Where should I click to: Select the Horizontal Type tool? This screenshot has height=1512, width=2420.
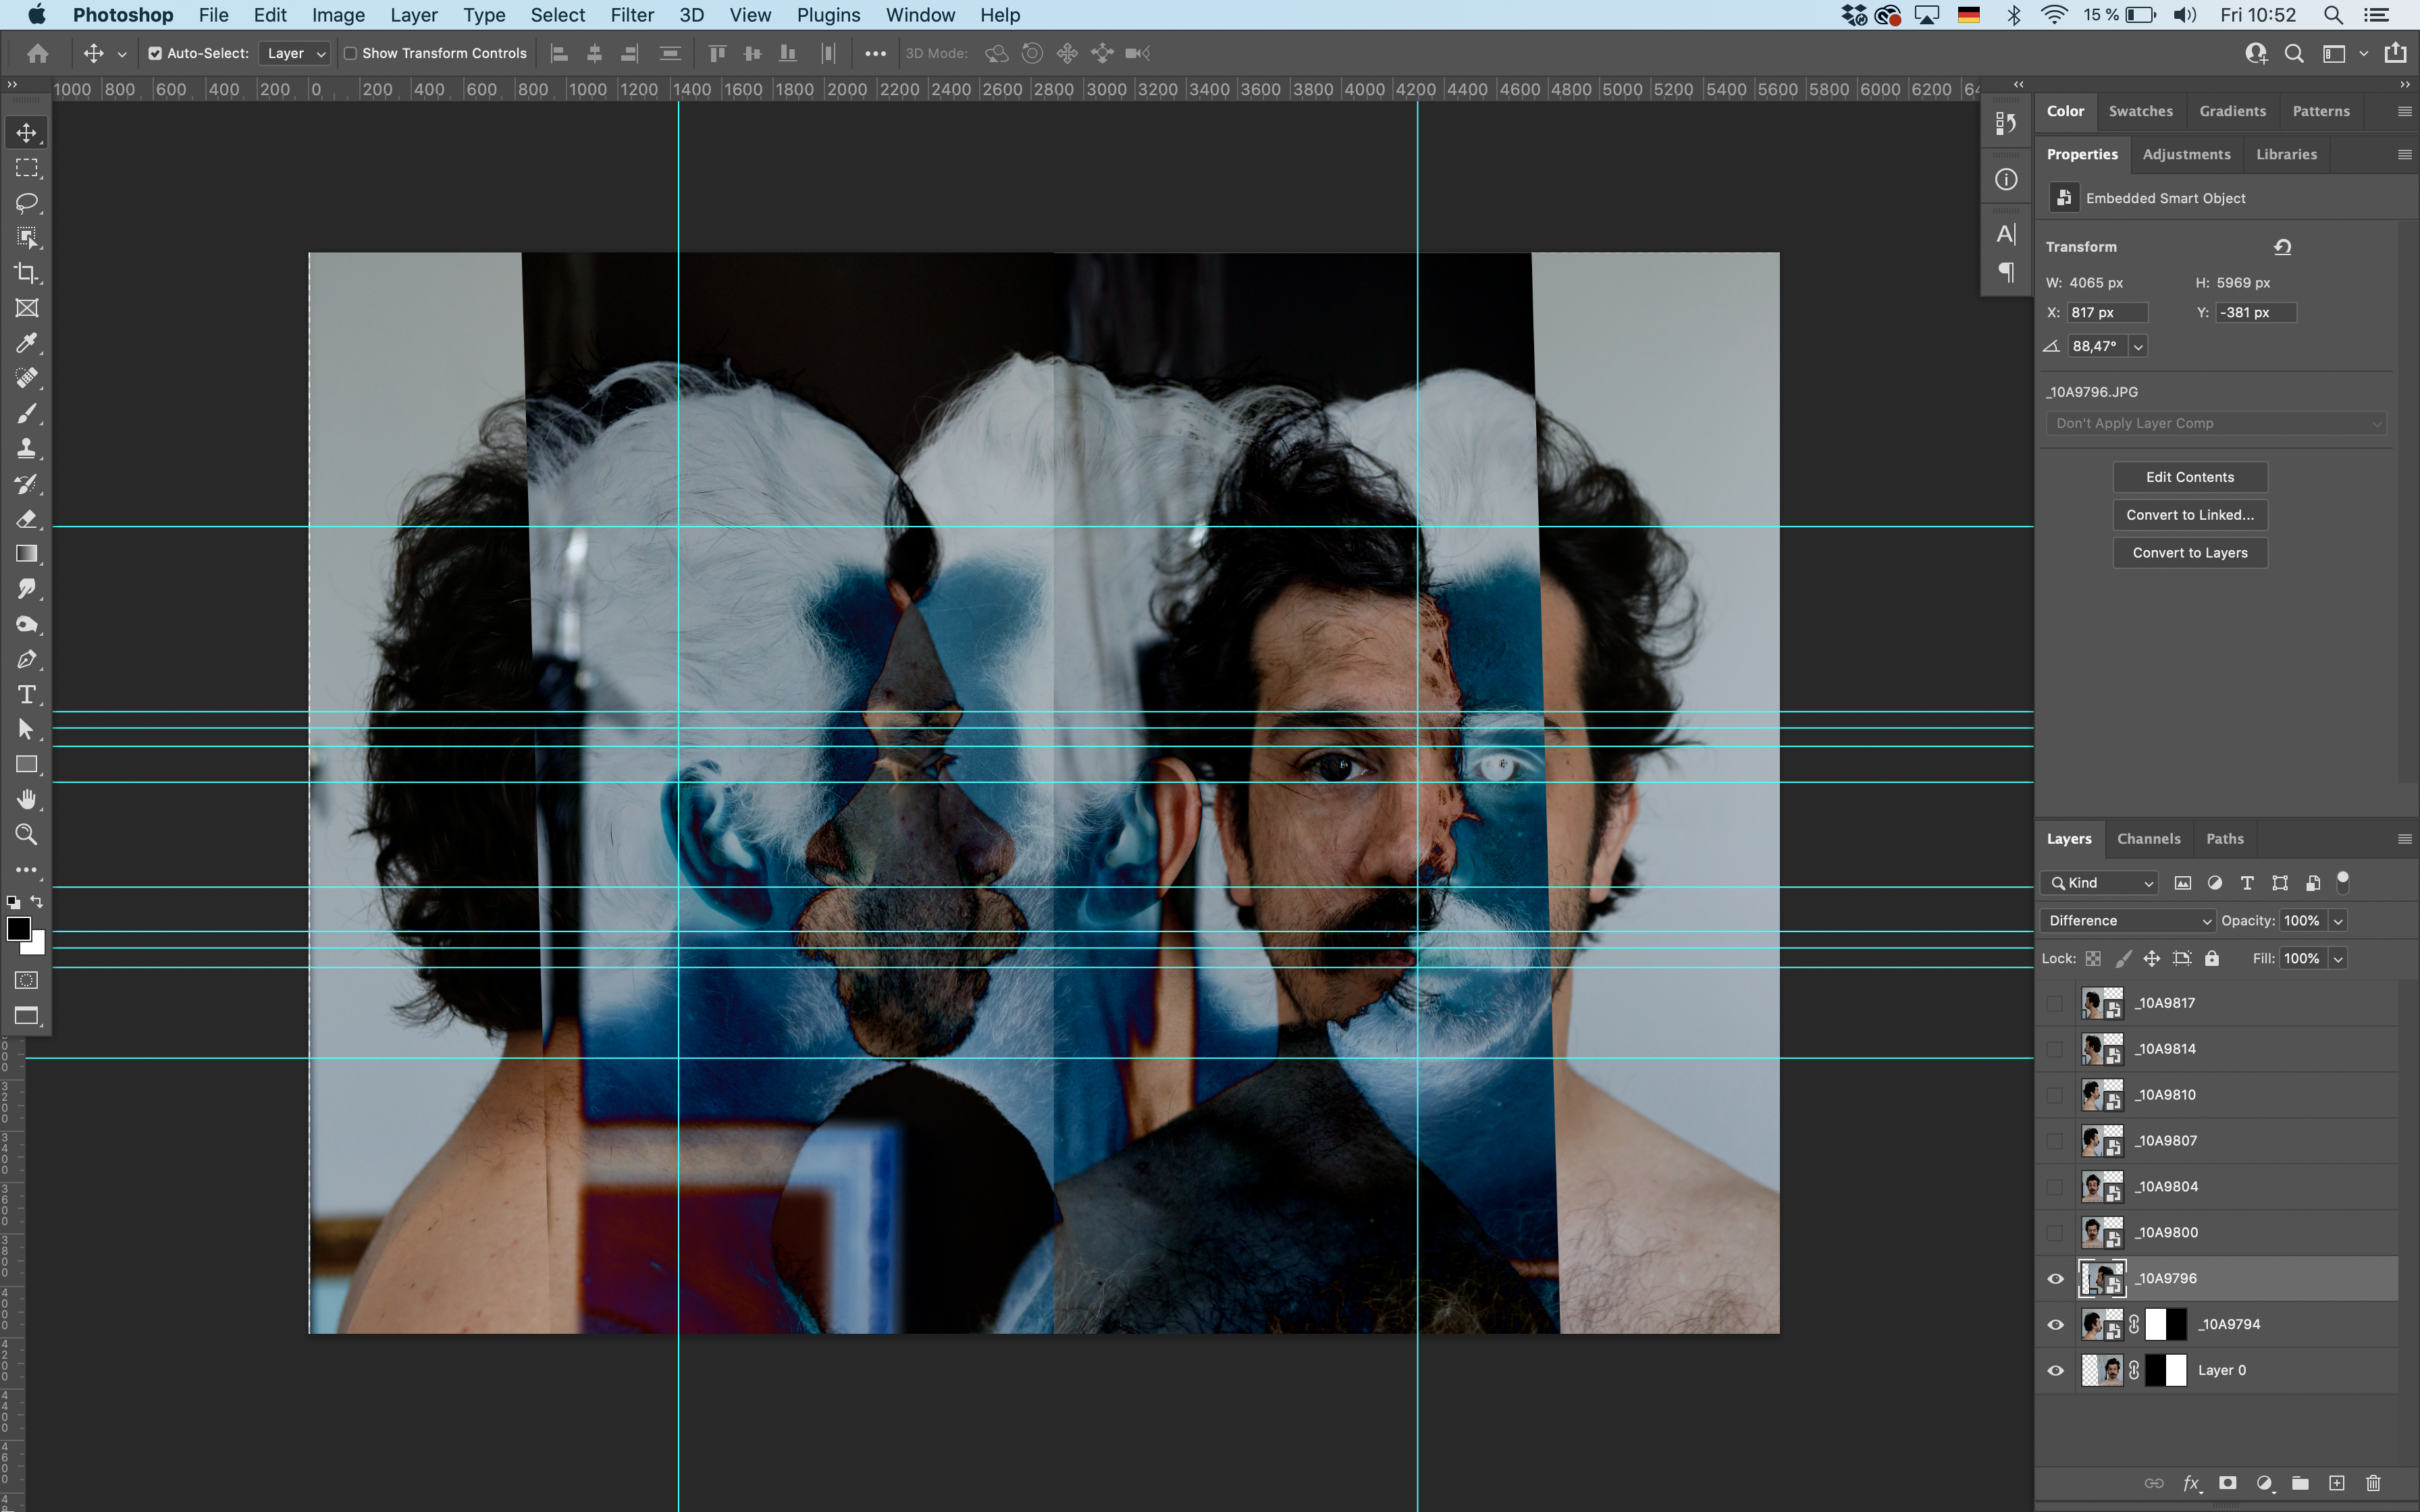[27, 694]
